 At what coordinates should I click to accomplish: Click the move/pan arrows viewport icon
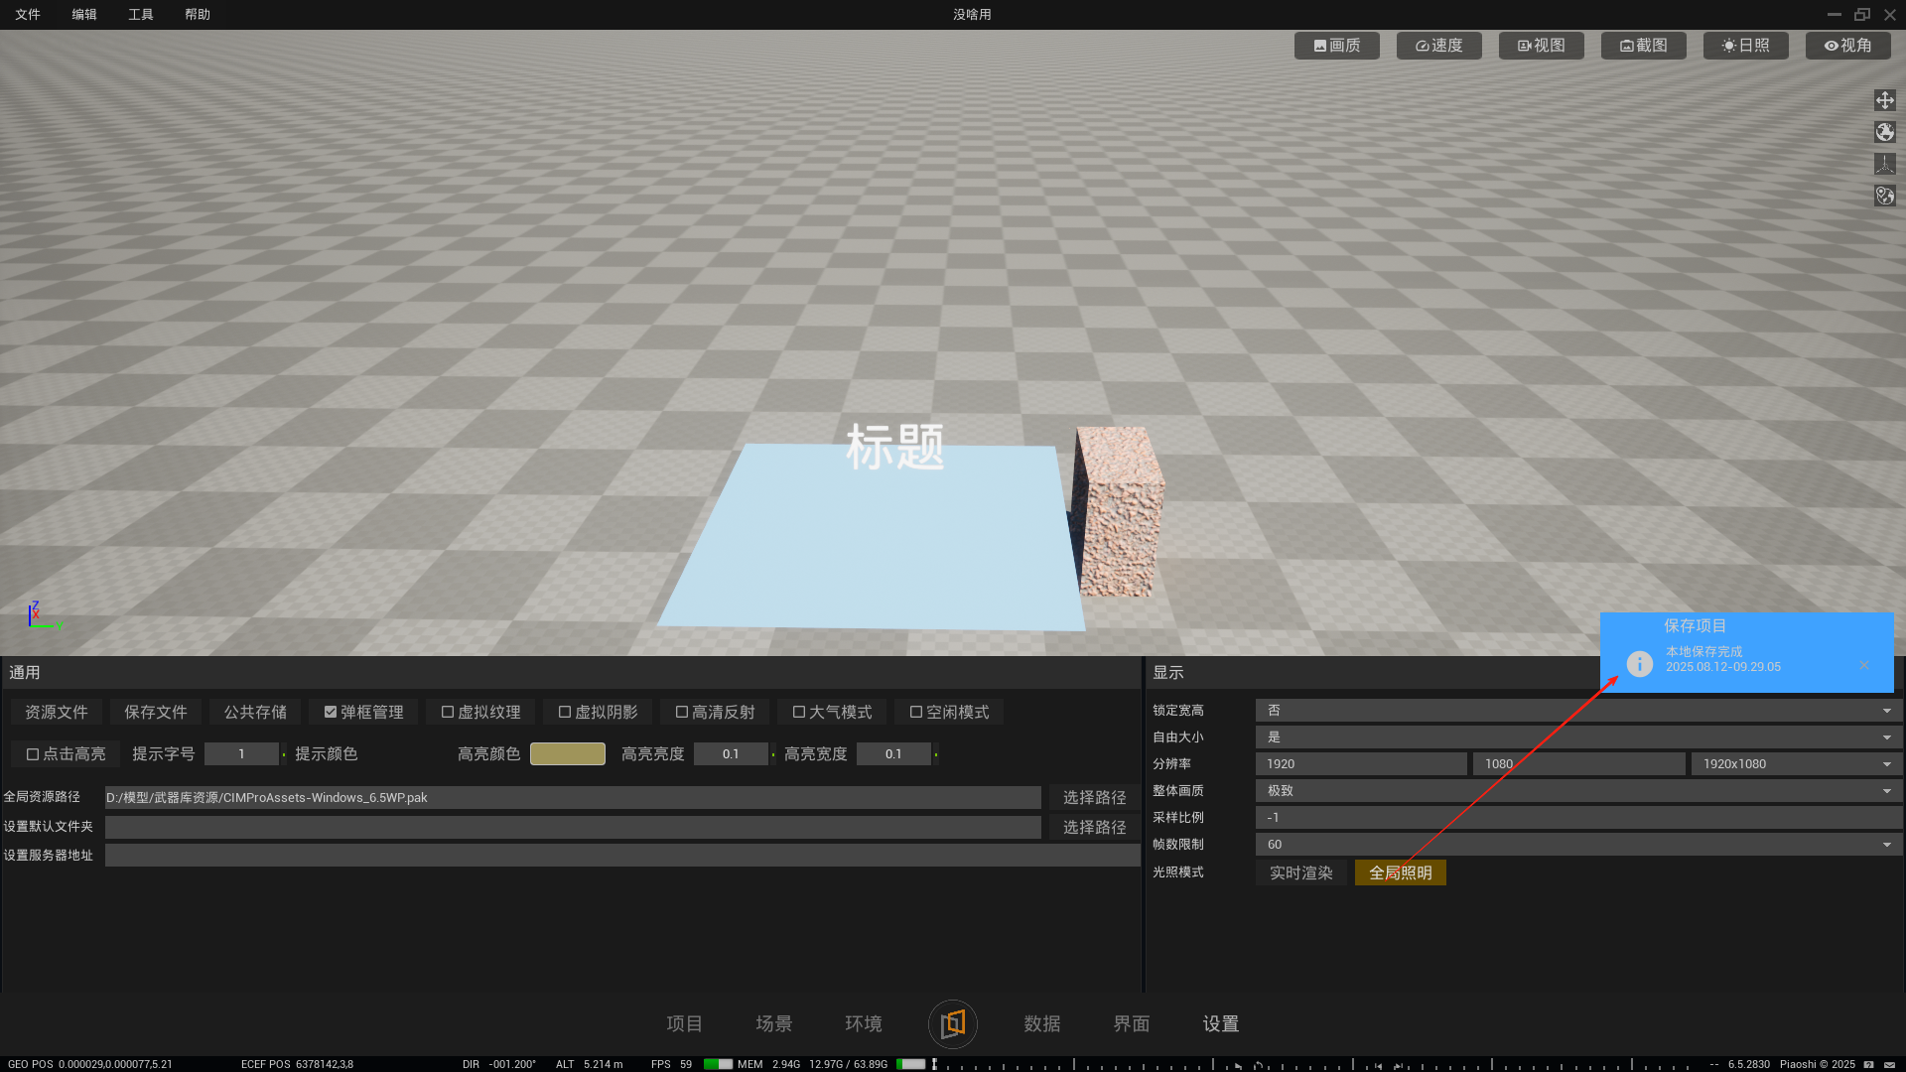(x=1884, y=100)
